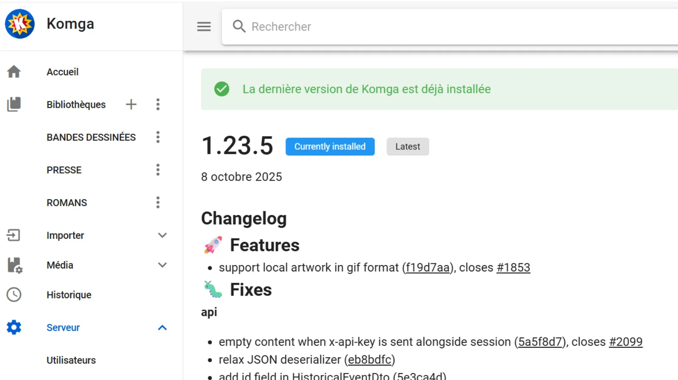Open the Utilisateurs menu item
Image resolution: width=678 pixels, height=380 pixels.
click(71, 360)
